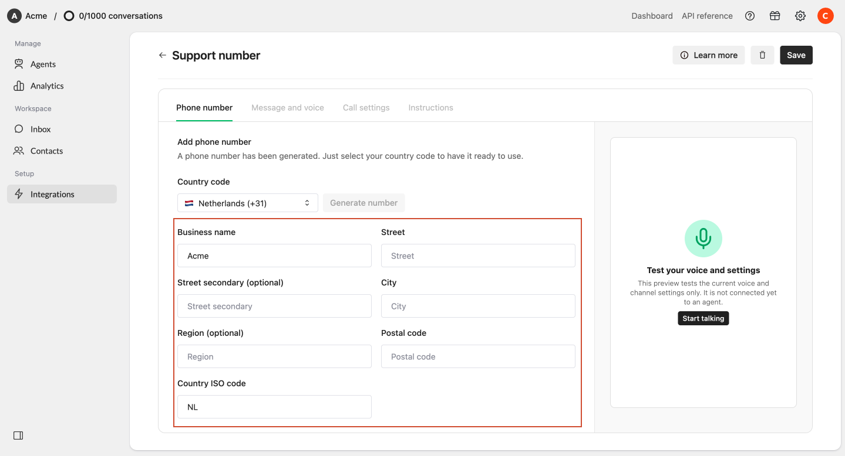This screenshot has width=845, height=456.
Task: Click the 0/1000 conversations text
Action: pos(120,16)
